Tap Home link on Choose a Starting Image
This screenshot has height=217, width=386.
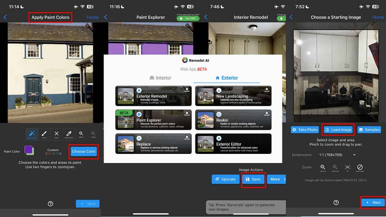(378, 17)
